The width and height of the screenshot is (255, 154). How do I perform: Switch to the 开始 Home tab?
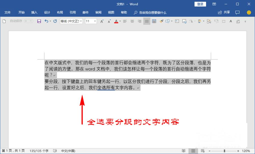[x=21, y=12]
